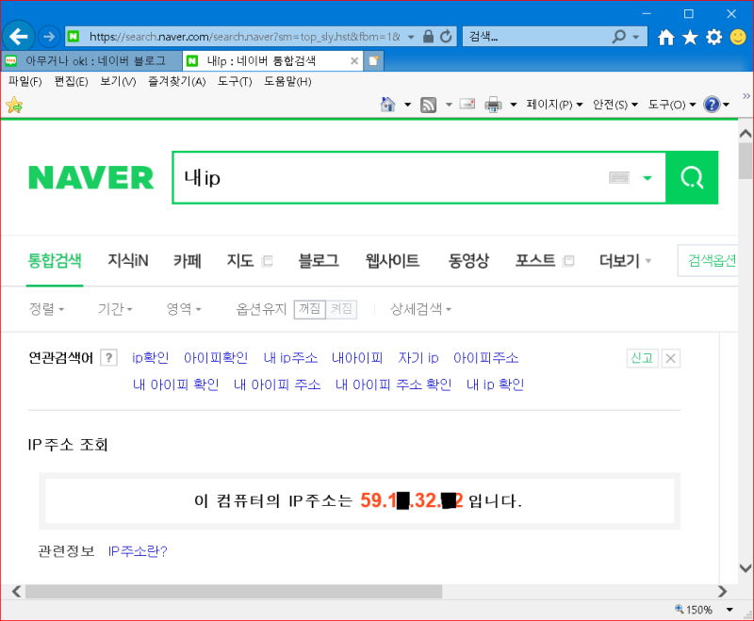
Task: Click the Read mail icon
Action: point(467,104)
